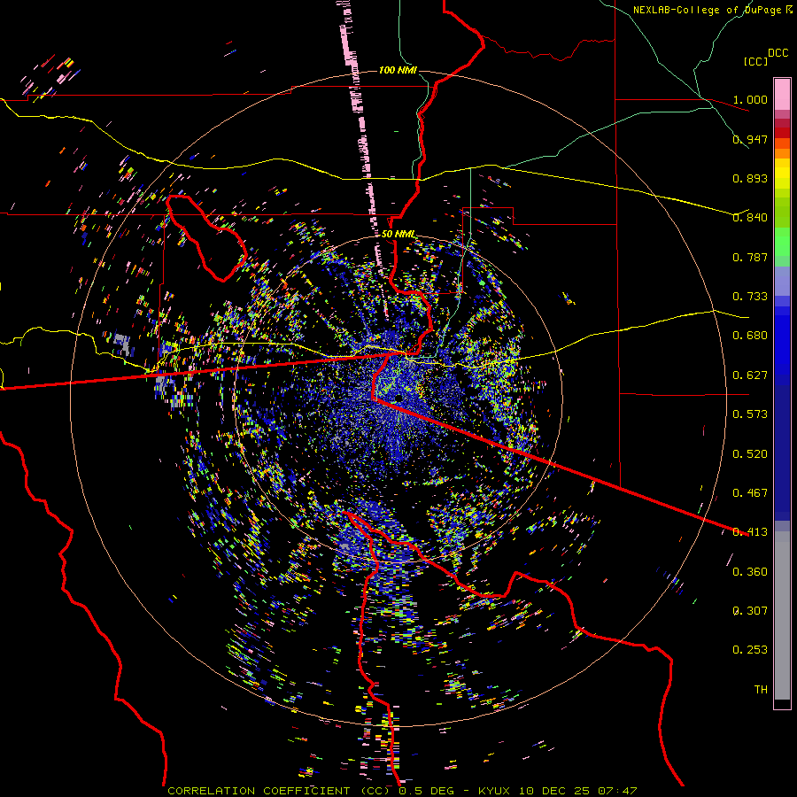Click the 07:47 timestamp in the caption
Screen dimensions: 797x797
tap(617, 791)
